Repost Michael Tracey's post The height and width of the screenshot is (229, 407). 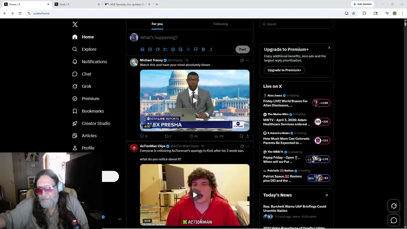click(168, 136)
